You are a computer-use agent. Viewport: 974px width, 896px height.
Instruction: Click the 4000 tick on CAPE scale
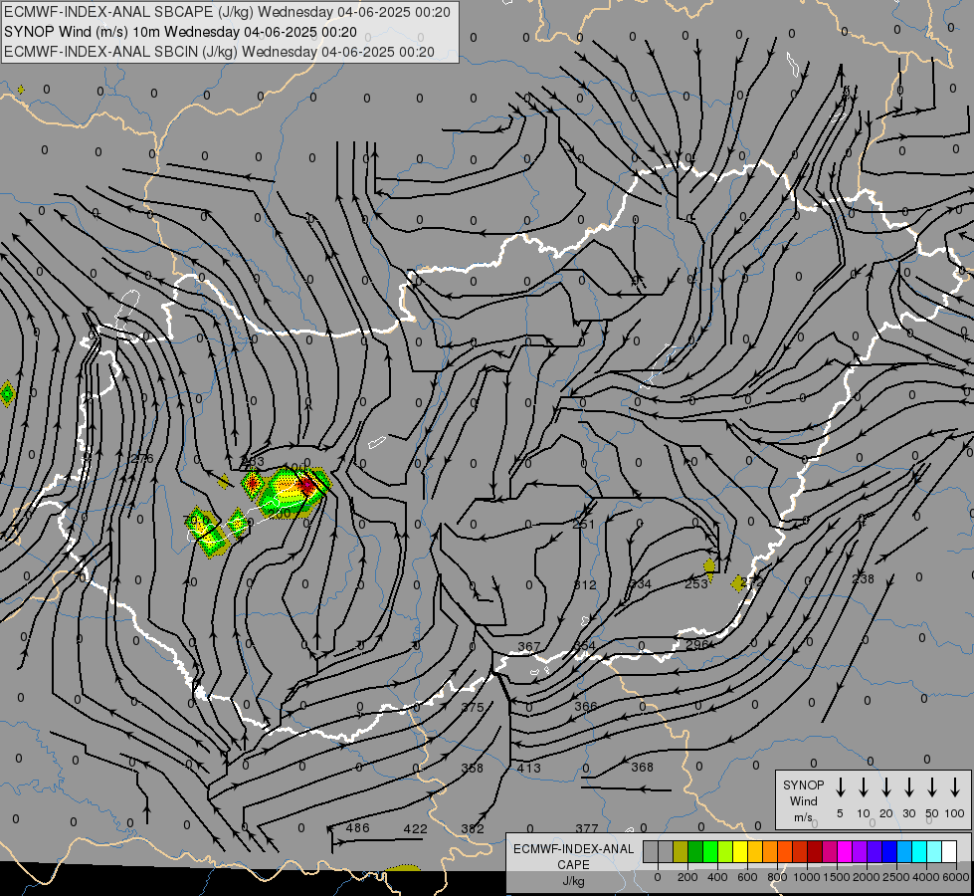tap(927, 877)
